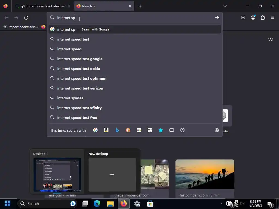Pick 'internet spades' suggestion

pyautogui.click(x=135, y=98)
